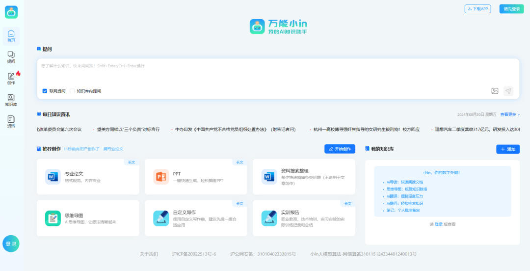The image size is (530, 271).
Task: Click the 关于我们 footer link
Action: tap(149, 254)
